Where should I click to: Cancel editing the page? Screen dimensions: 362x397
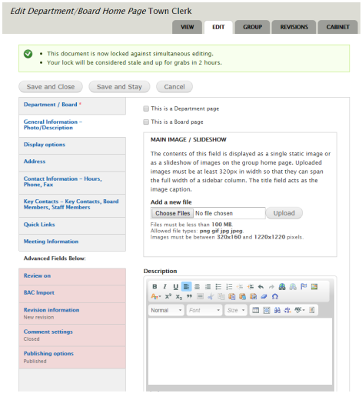(x=174, y=87)
